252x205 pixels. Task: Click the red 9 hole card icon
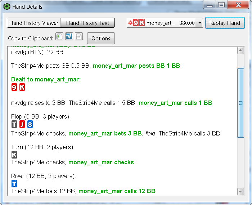(14, 87)
